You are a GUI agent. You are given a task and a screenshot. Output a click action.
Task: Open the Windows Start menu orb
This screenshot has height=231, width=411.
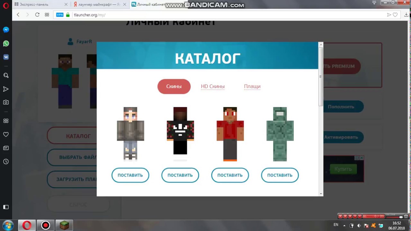tap(8, 225)
